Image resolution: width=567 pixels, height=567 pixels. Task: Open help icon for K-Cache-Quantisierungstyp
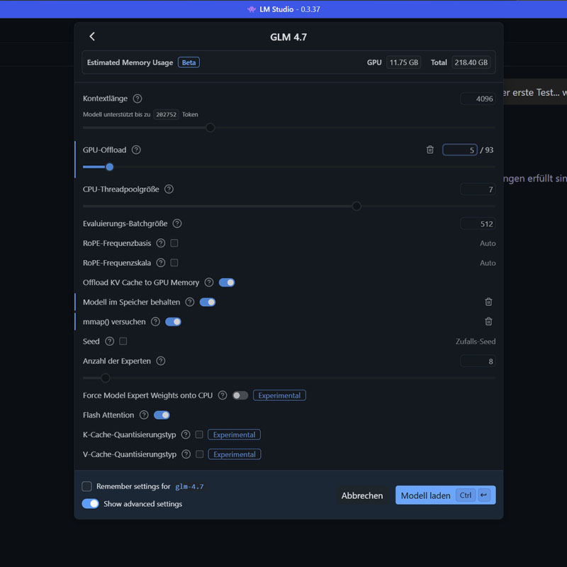(186, 434)
